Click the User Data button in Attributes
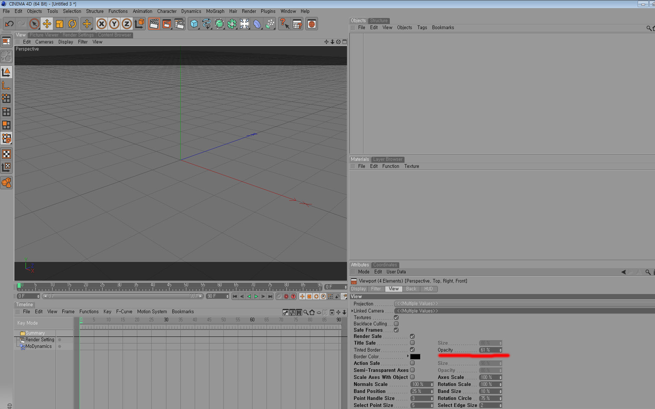655x409 pixels. click(x=396, y=272)
